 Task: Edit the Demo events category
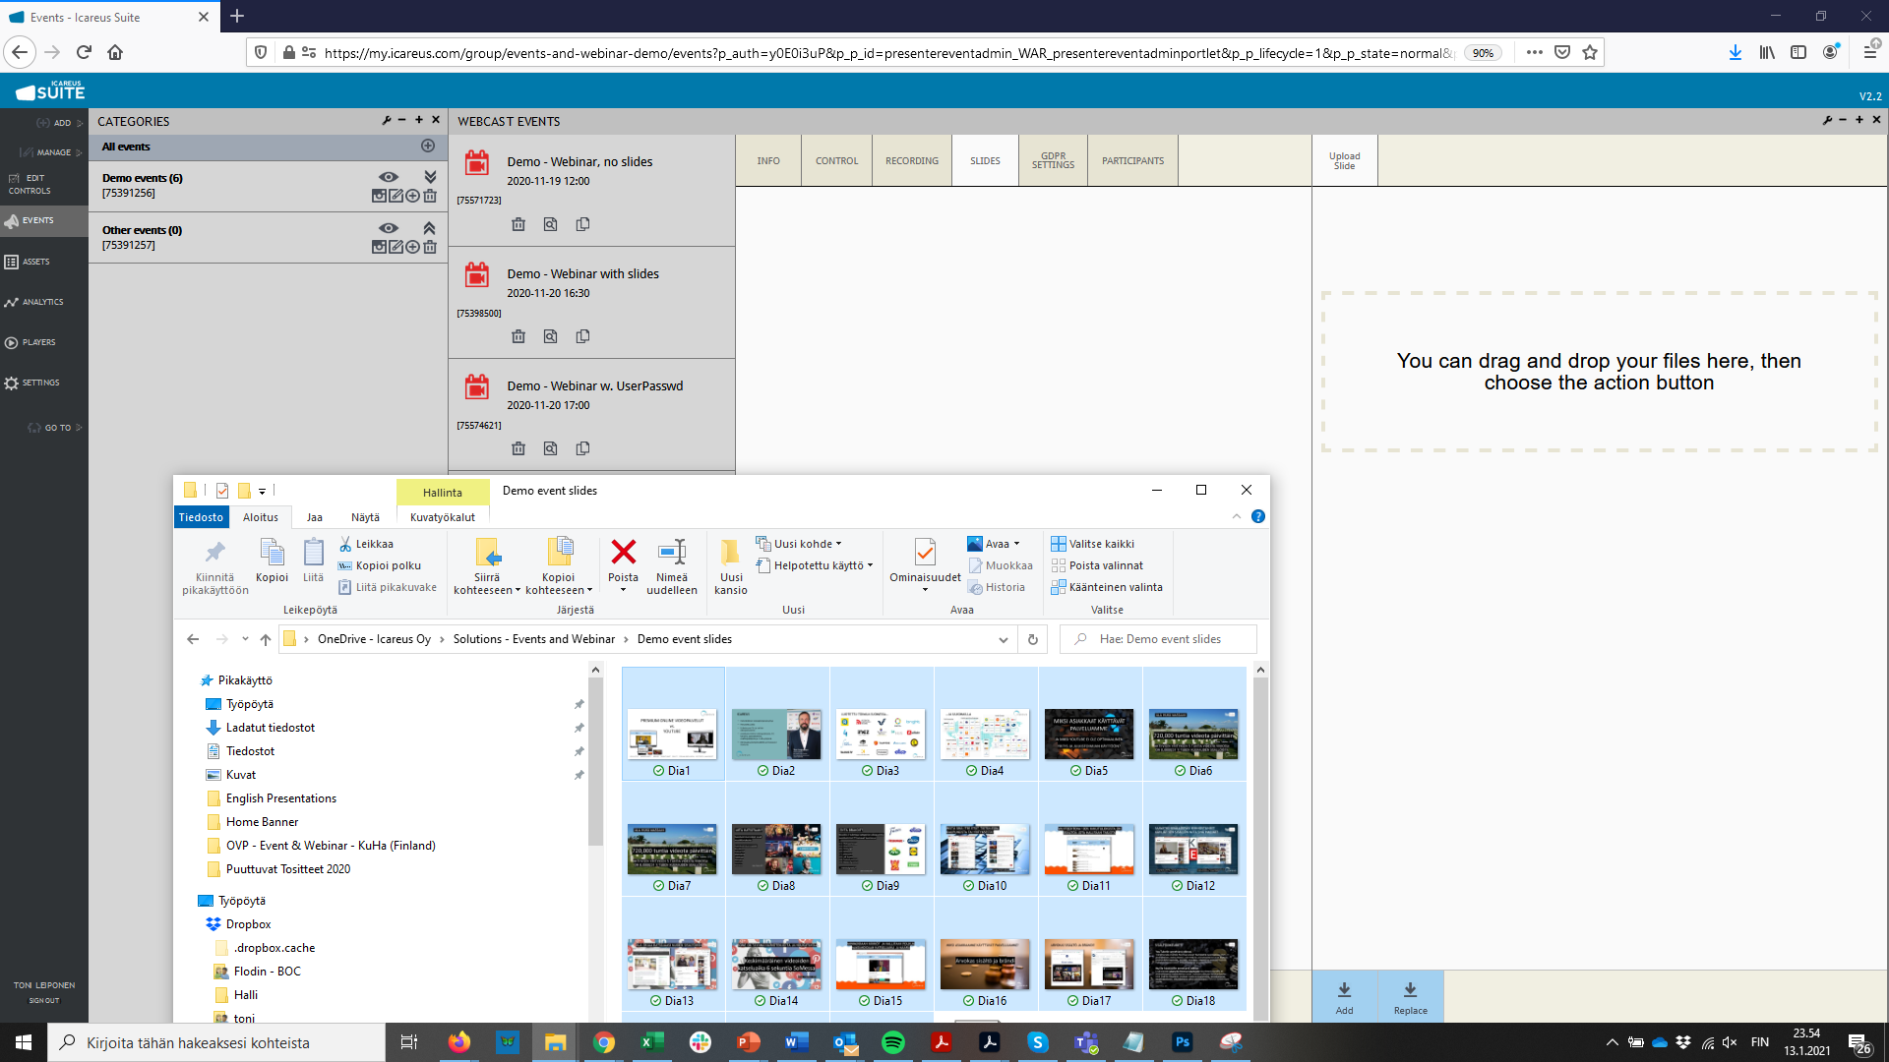pos(396,196)
